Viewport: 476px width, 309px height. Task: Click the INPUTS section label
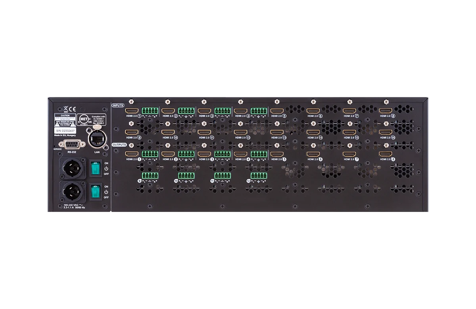pos(118,105)
